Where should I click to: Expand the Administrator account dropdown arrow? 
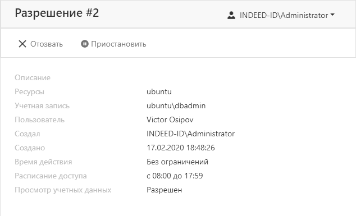point(332,15)
